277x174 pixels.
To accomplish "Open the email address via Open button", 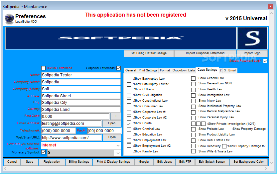I will [x=112, y=123].
